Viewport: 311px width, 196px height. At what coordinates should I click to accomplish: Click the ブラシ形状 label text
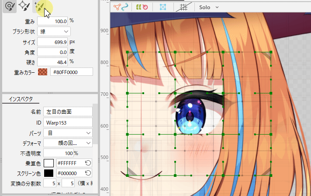tap(24, 32)
